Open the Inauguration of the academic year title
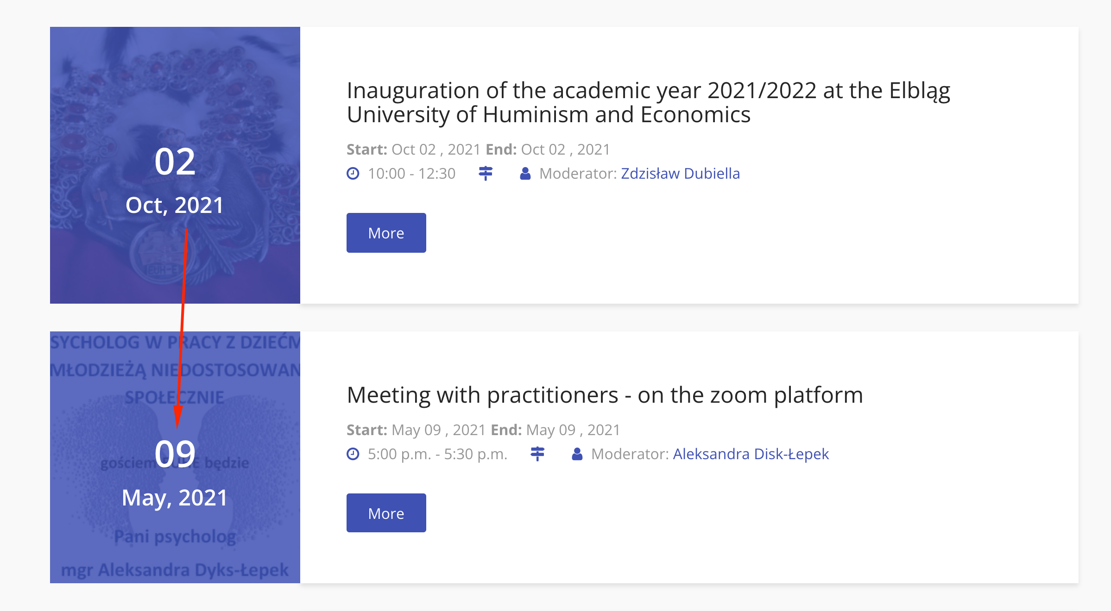This screenshot has height=611, width=1111. pos(648,102)
